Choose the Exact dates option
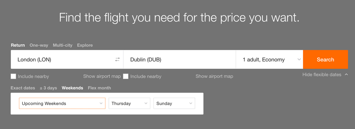355x129 pixels. click(23, 88)
